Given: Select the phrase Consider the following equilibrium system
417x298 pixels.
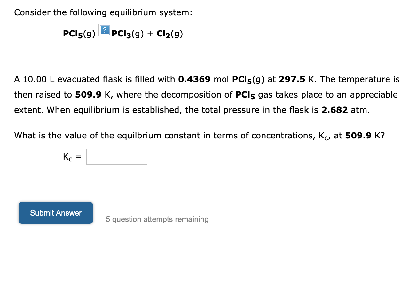Looking at the screenshot, I should (102, 12).
